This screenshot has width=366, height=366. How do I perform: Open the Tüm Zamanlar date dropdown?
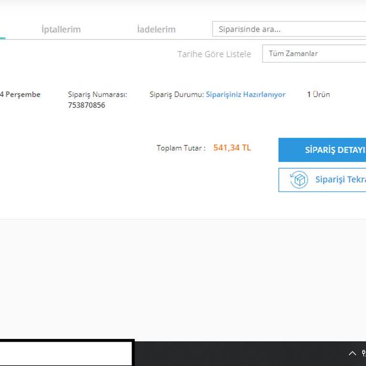314,54
